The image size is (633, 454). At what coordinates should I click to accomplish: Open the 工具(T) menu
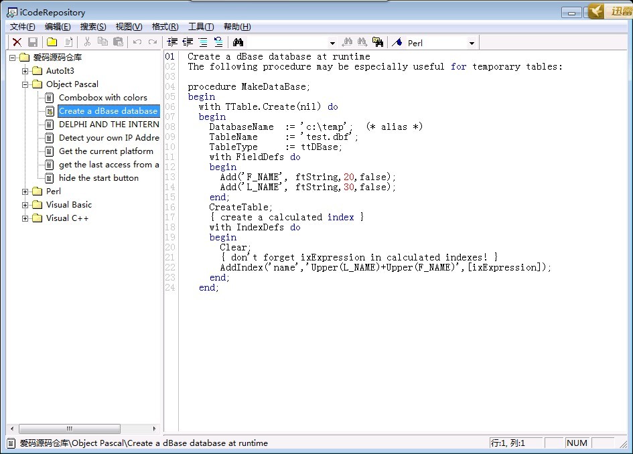click(200, 27)
